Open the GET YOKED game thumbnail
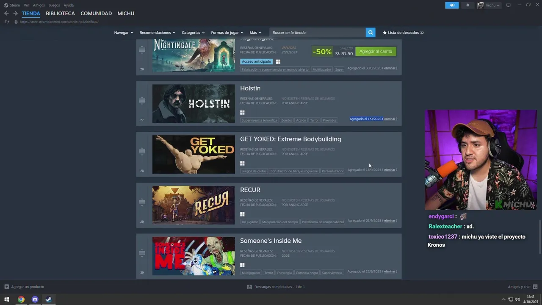 pyautogui.click(x=194, y=154)
